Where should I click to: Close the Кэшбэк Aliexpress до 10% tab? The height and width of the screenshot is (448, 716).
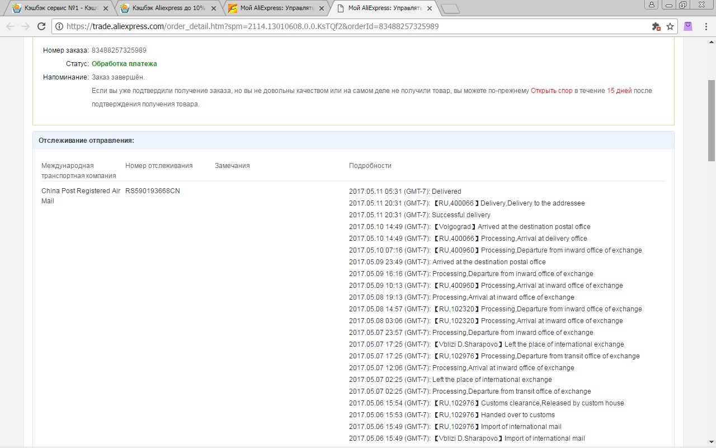point(213,8)
